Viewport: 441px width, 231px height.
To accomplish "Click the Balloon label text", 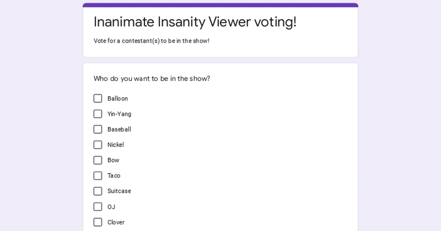I will pos(118,98).
